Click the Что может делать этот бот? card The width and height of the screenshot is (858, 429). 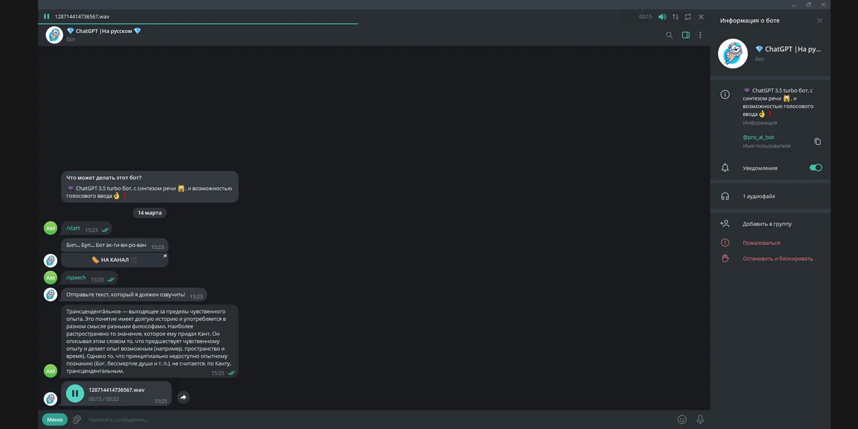click(x=150, y=187)
